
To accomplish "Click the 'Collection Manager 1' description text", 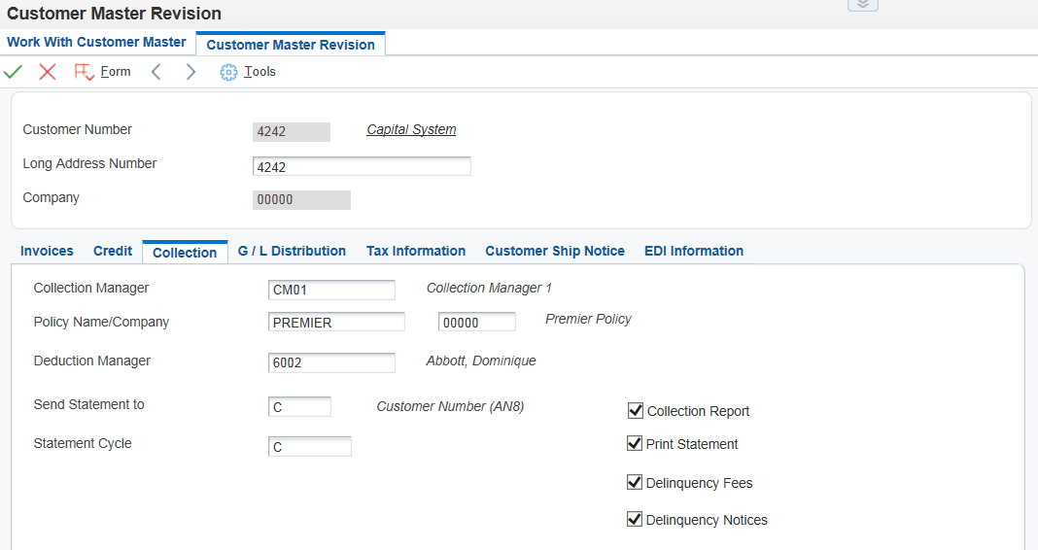I will (489, 288).
